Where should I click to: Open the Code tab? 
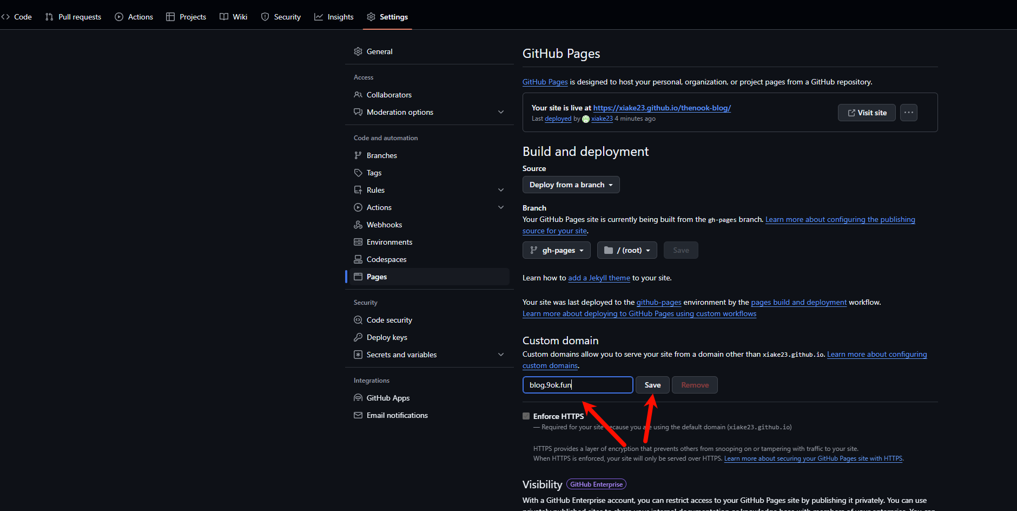coord(17,17)
